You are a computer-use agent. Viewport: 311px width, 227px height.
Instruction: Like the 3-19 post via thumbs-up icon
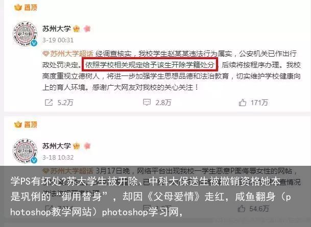tap(243, 103)
